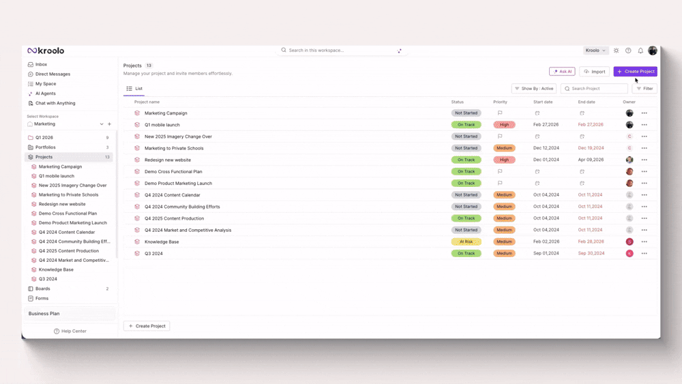Switch to the List view tab

tap(134, 89)
